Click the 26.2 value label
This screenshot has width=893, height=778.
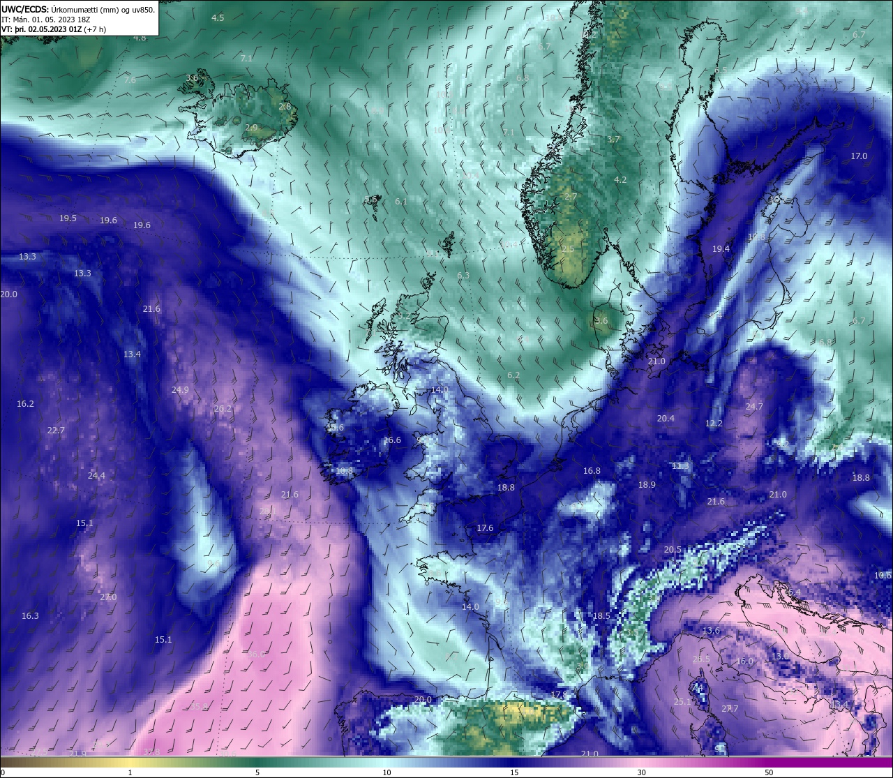(x=223, y=408)
